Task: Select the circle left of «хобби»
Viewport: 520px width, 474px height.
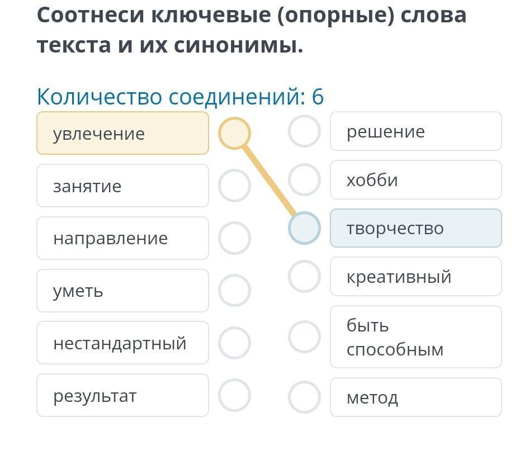Action: click(x=304, y=180)
